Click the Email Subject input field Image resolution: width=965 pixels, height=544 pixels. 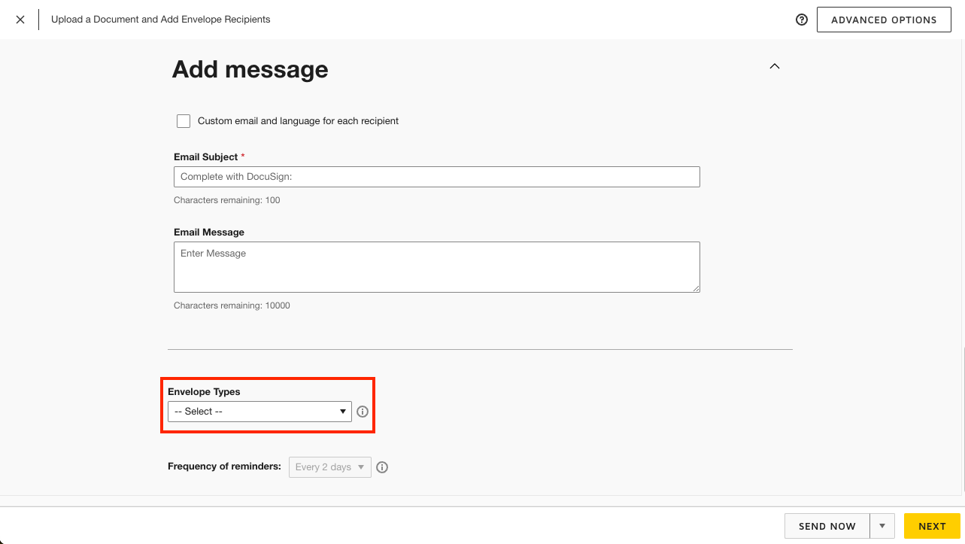tap(436, 177)
